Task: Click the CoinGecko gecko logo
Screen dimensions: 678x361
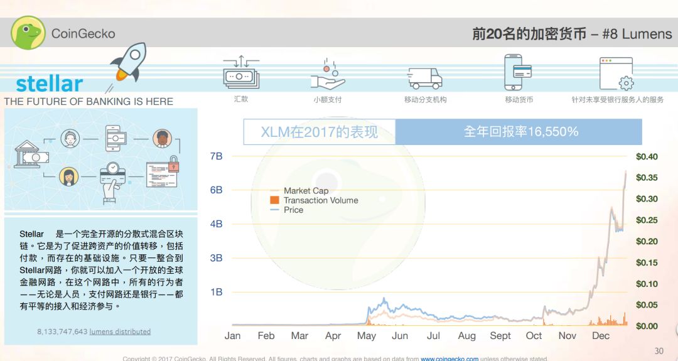Action: point(28,33)
